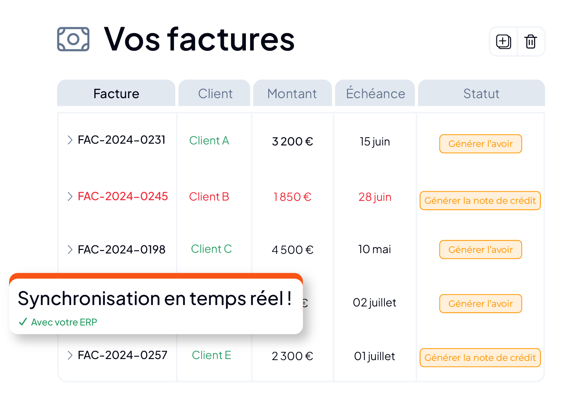
Task: Click Générer l'avoir for Client C
Action: (x=480, y=250)
